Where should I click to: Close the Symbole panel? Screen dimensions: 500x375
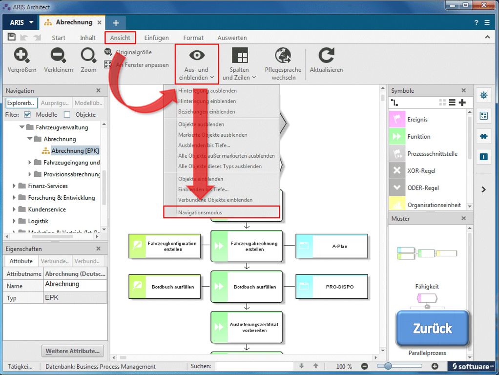pos(464,90)
